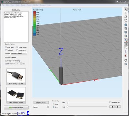Screen dimensions: 129x116
Task: Click Save Toolpaths to Disk button
Action: 16,95
